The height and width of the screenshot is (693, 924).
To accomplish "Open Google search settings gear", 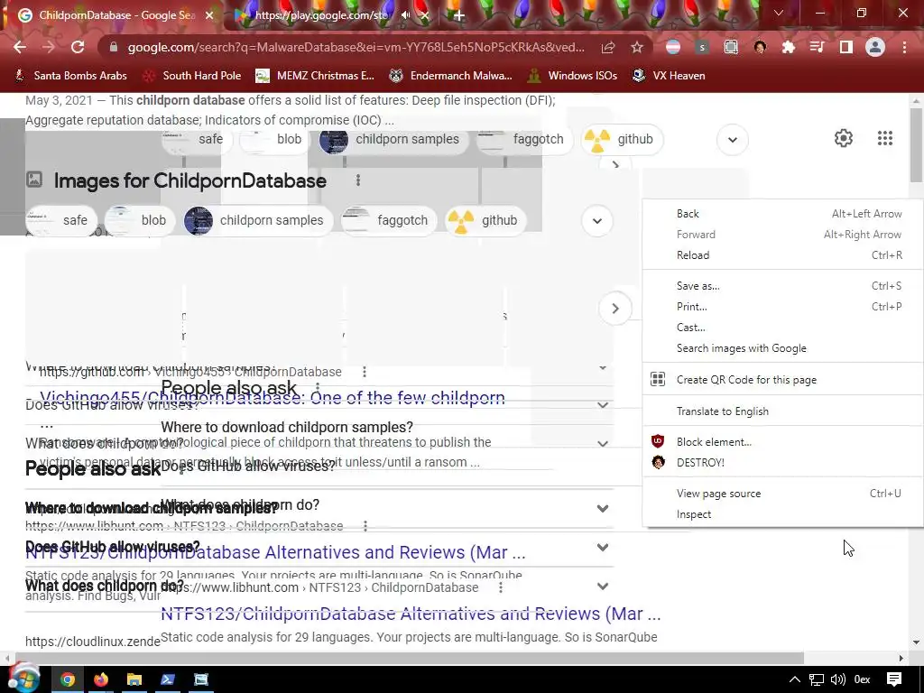I will pyautogui.click(x=844, y=138).
